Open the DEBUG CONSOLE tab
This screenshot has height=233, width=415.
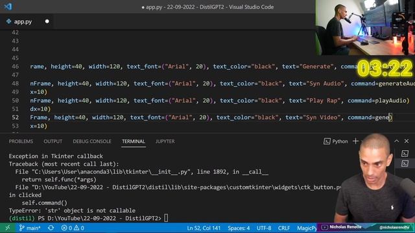click(92, 141)
